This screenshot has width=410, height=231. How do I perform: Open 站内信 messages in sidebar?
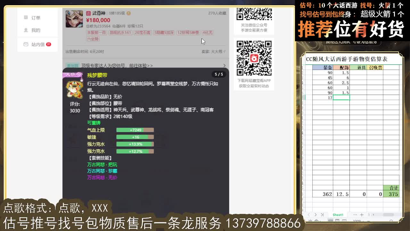38,44
